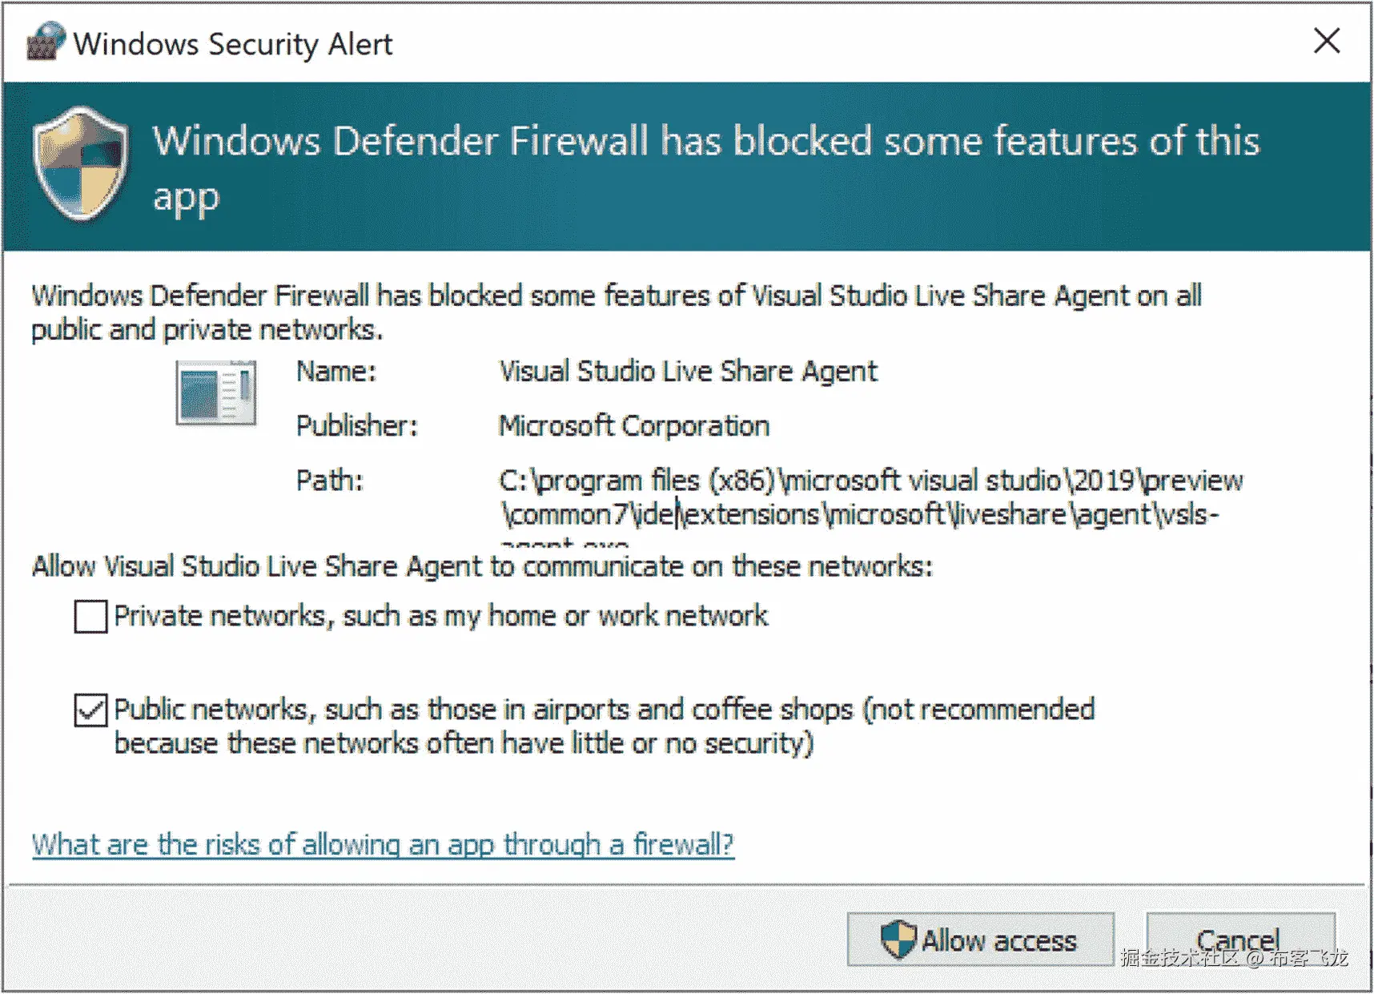This screenshot has width=1374, height=994.
Task: Click the large shield icon in the banner
Action: coord(80,164)
